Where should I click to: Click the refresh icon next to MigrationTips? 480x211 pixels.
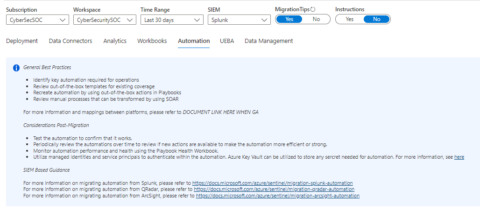click(312, 9)
